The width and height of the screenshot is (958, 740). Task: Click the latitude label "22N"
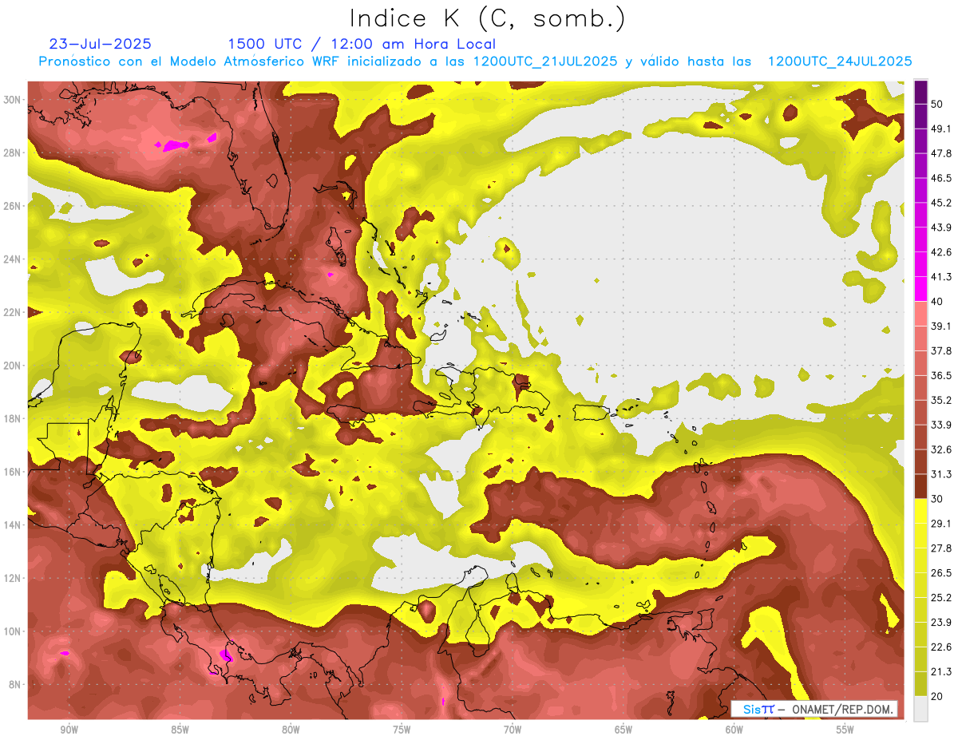pos(13,312)
